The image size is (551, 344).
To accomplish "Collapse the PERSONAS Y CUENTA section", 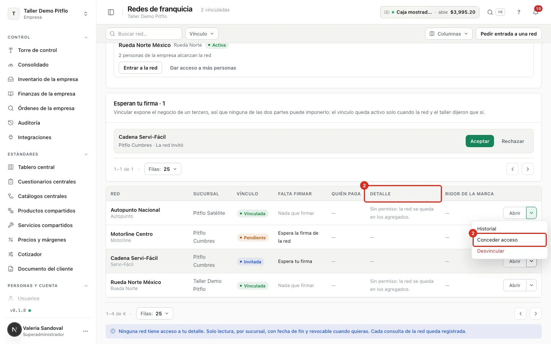I will point(86,286).
